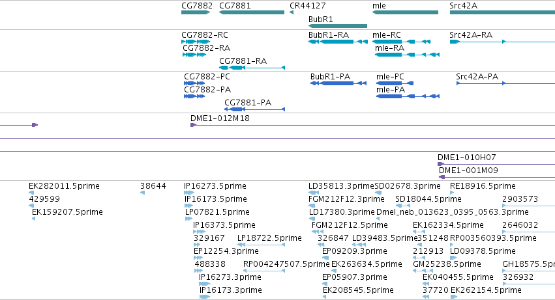Image resolution: width=555 pixels, height=300 pixels.
Task: Select the EK282011.5prime EST label
Action: [64, 186]
